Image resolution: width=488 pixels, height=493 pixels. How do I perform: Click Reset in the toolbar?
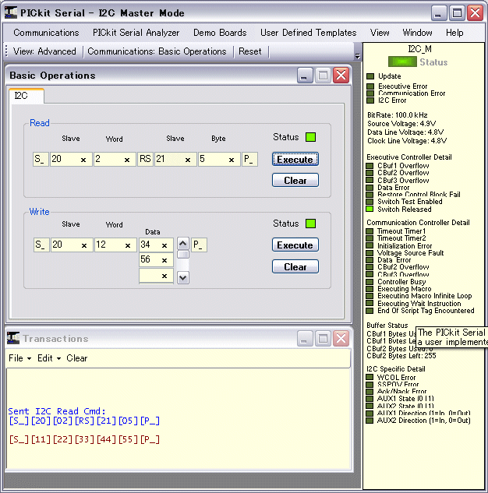click(249, 51)
